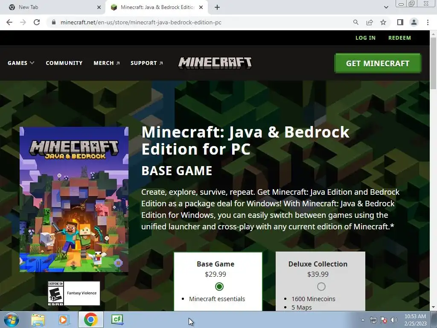Open the MERCH external link
The width and height of the screenshot is (437, 328).
point(107,63)
